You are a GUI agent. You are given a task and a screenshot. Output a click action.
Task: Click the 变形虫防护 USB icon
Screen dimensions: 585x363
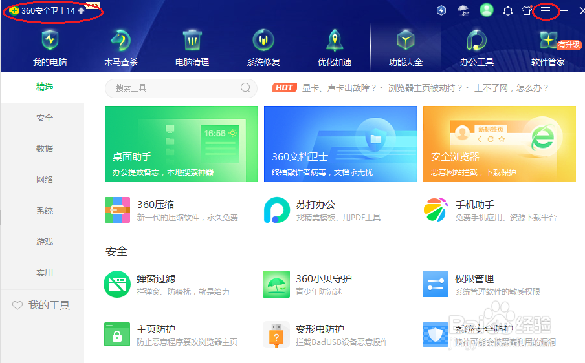(x=276, y=335)
